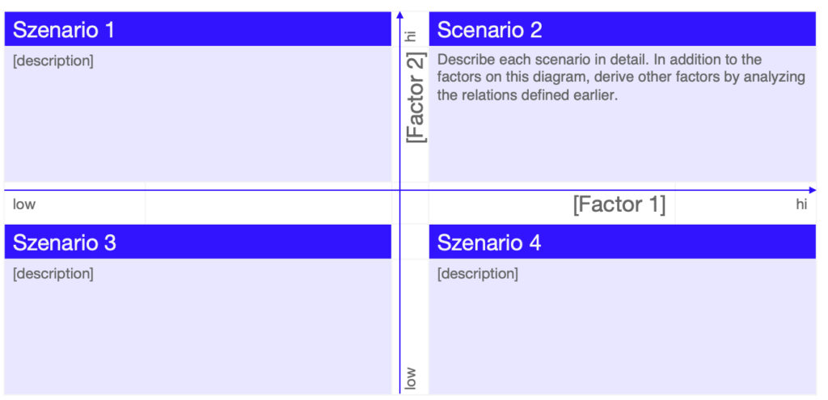
Task: Select the rotated 'hi' label on vertical axis
Action: point(410,36)
